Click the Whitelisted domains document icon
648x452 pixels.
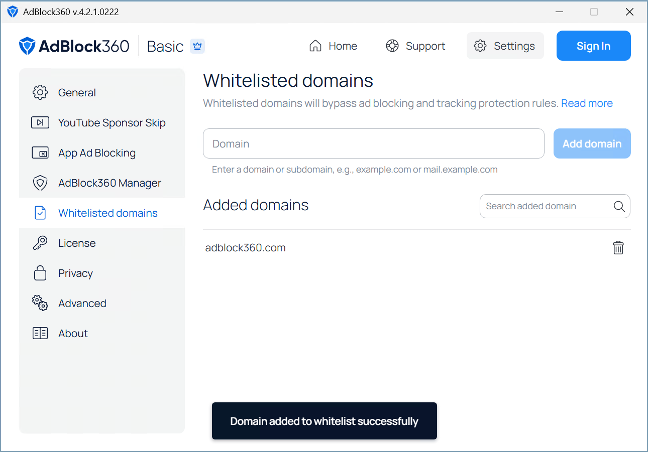point(40,213)
